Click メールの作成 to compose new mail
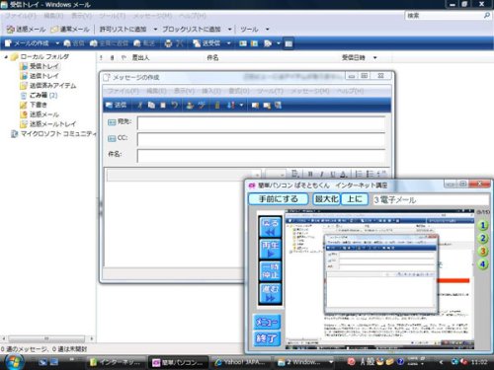 click(x=27, y=43)
